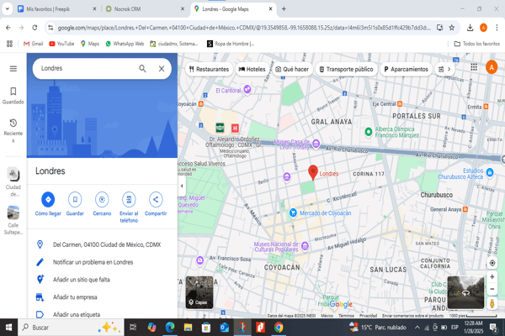The width and height of the screenshot is (505, 336).
Task: Click the El Cantoral marker
Action: (247, 89)
